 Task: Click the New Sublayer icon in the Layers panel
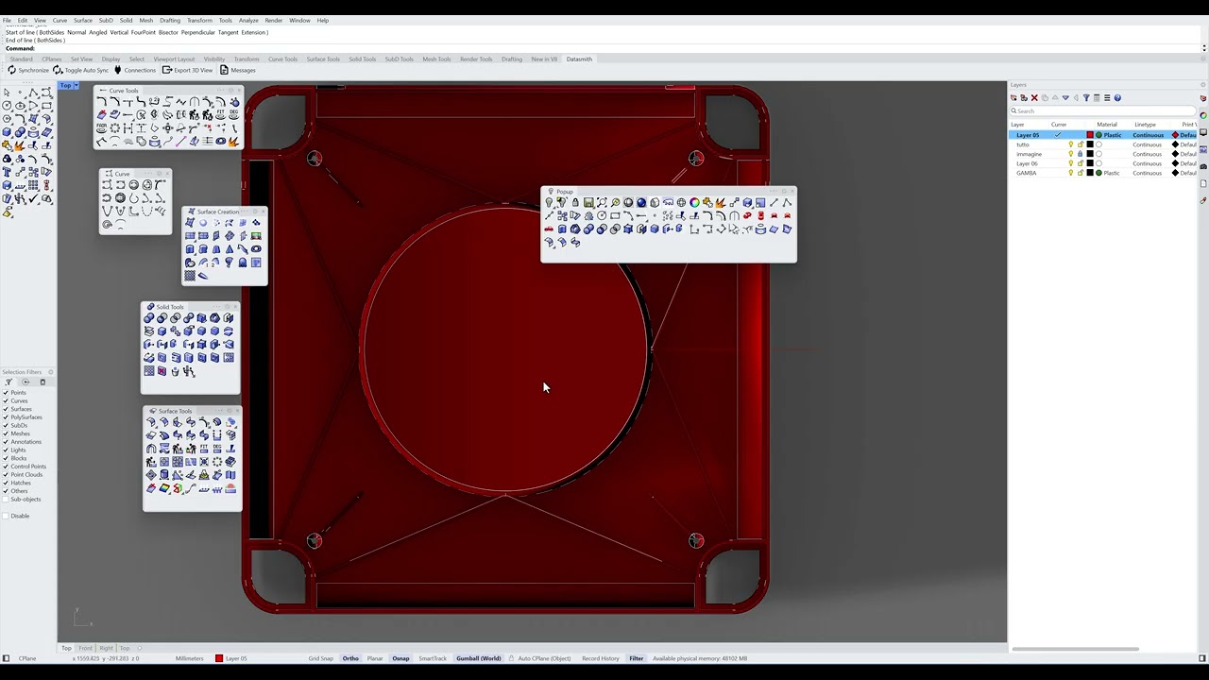coord(1024,97)
